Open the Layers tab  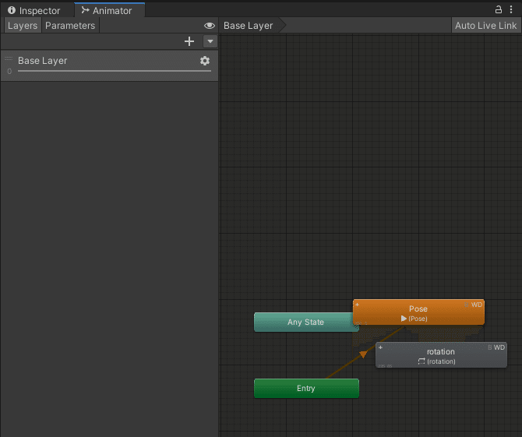[23, 26]
